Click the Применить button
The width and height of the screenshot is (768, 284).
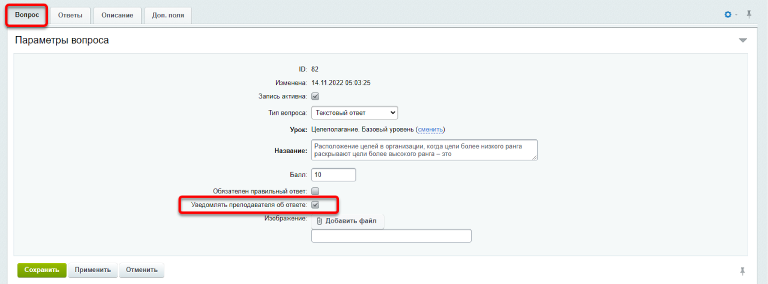(93, 270)
